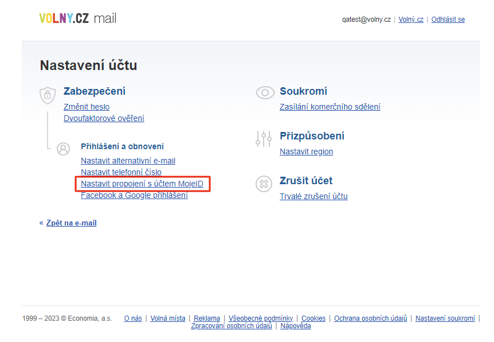494x342 pixels.
Task: Open Nastavit alternativní e-mail
Action: click(128, 161)
